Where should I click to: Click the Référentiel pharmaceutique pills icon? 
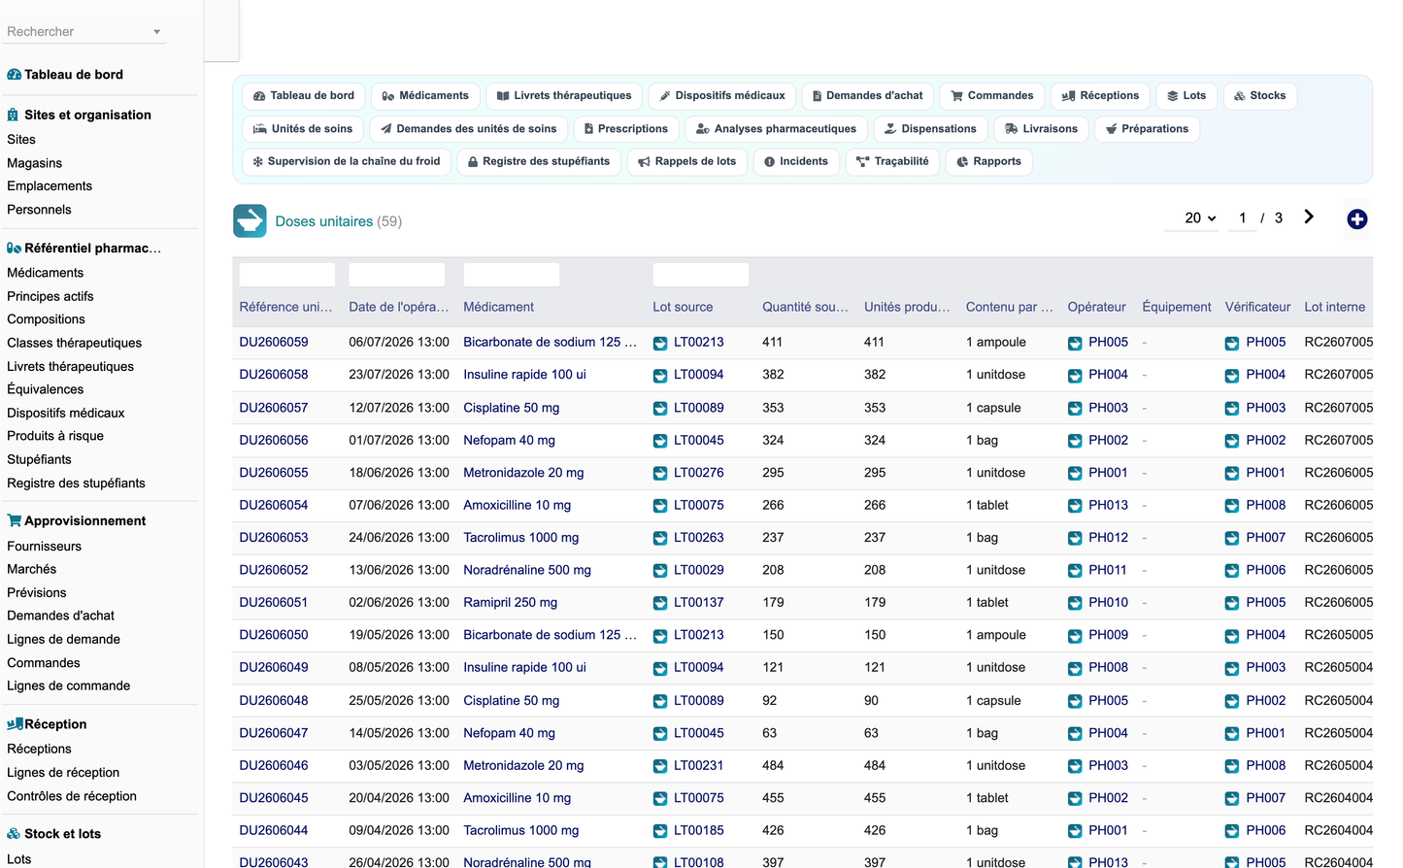pyautogui.click(x=14, y=249)
